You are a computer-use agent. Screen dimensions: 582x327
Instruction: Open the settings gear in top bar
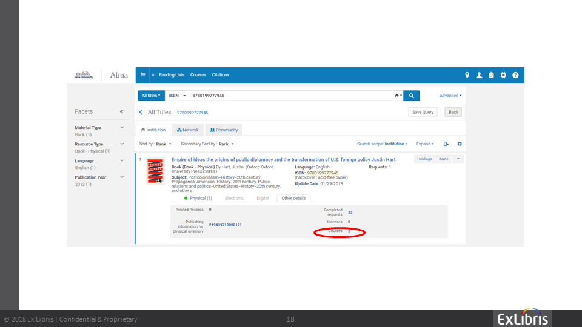pyautogui.click(x=503, y=75)
